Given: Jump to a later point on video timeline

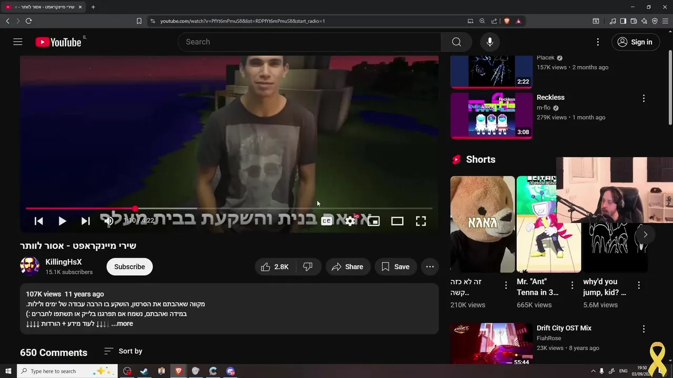Looking at the screenshot, I should pos(315,208).
